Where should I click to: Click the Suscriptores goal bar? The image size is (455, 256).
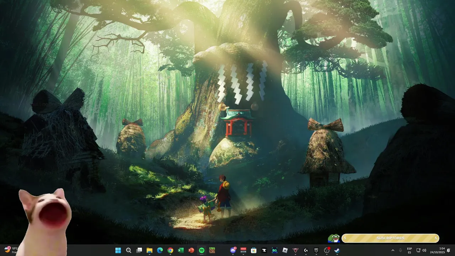coord(390,238)
